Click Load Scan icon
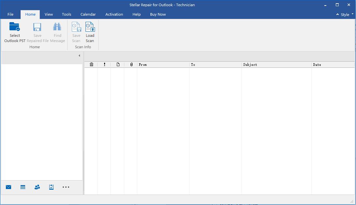The height and width of the screenshot is (205, 356). [x=90, y=27]
